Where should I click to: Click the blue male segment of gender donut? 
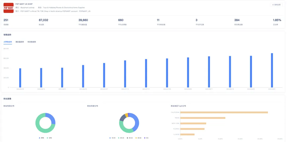(52, 117)
